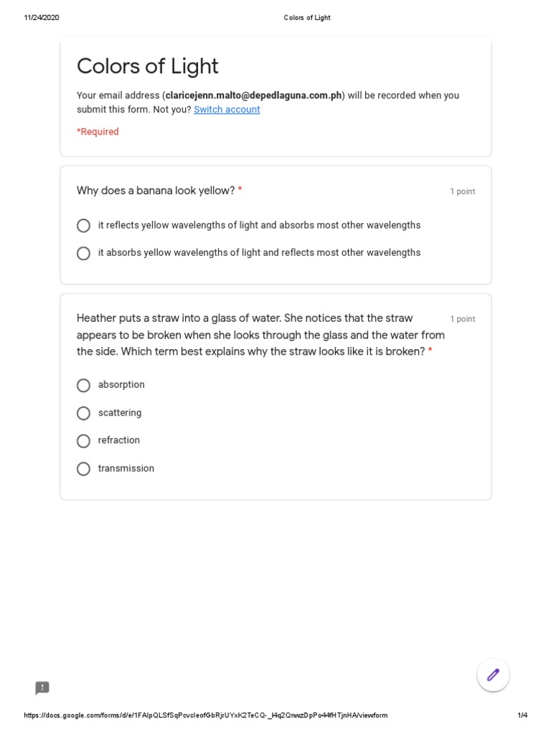This screenshot has height=734, width=551.
Task: Choose the 'refraction' radio button
Action: tap(84, 441)
